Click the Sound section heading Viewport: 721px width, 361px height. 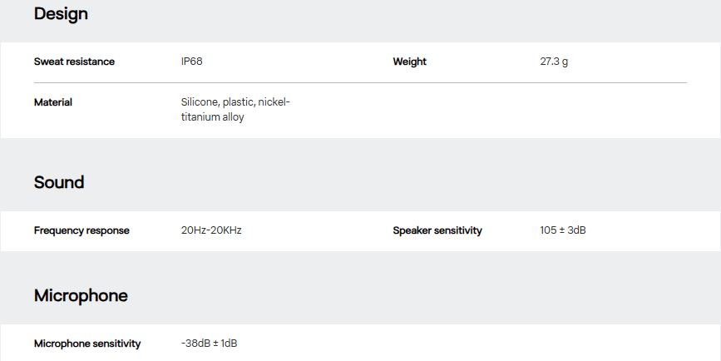[59, 182]
